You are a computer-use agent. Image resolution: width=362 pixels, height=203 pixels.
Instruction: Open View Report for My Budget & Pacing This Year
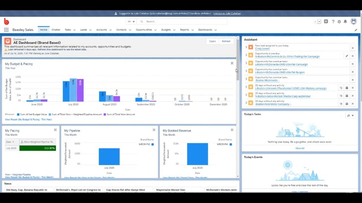tap(28, 120)
